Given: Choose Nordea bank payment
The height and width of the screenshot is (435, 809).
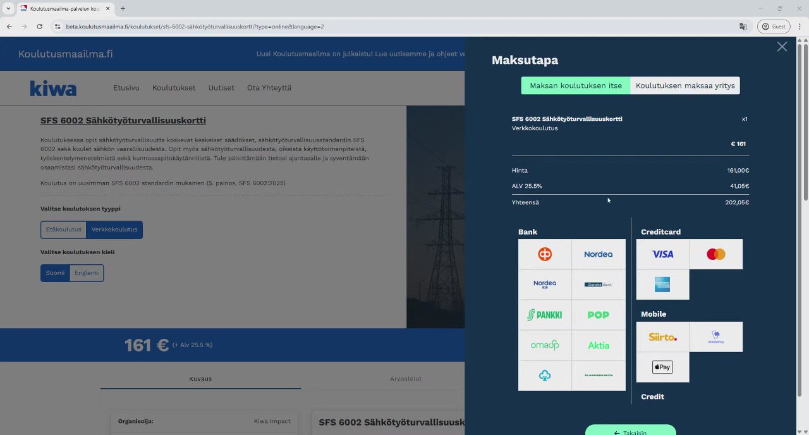Looking at the screenshot, I should point(599,254).
